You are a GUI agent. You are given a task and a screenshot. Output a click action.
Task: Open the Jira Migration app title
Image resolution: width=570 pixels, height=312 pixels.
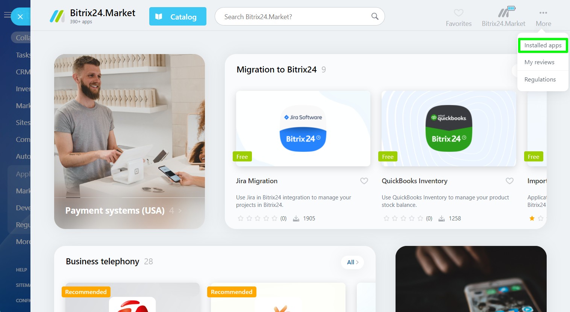coord(257,181)
